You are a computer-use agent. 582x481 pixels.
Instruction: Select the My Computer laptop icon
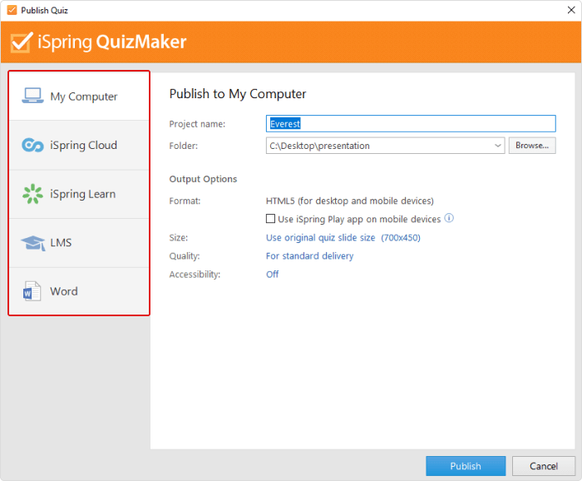pyautogui.click(x=32, y=96)
